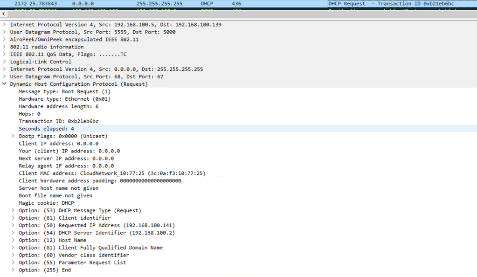Select the Seconds elapsed: 4 row
The width and height of the screenshot is (477, 277).
[x=46, y=129]
